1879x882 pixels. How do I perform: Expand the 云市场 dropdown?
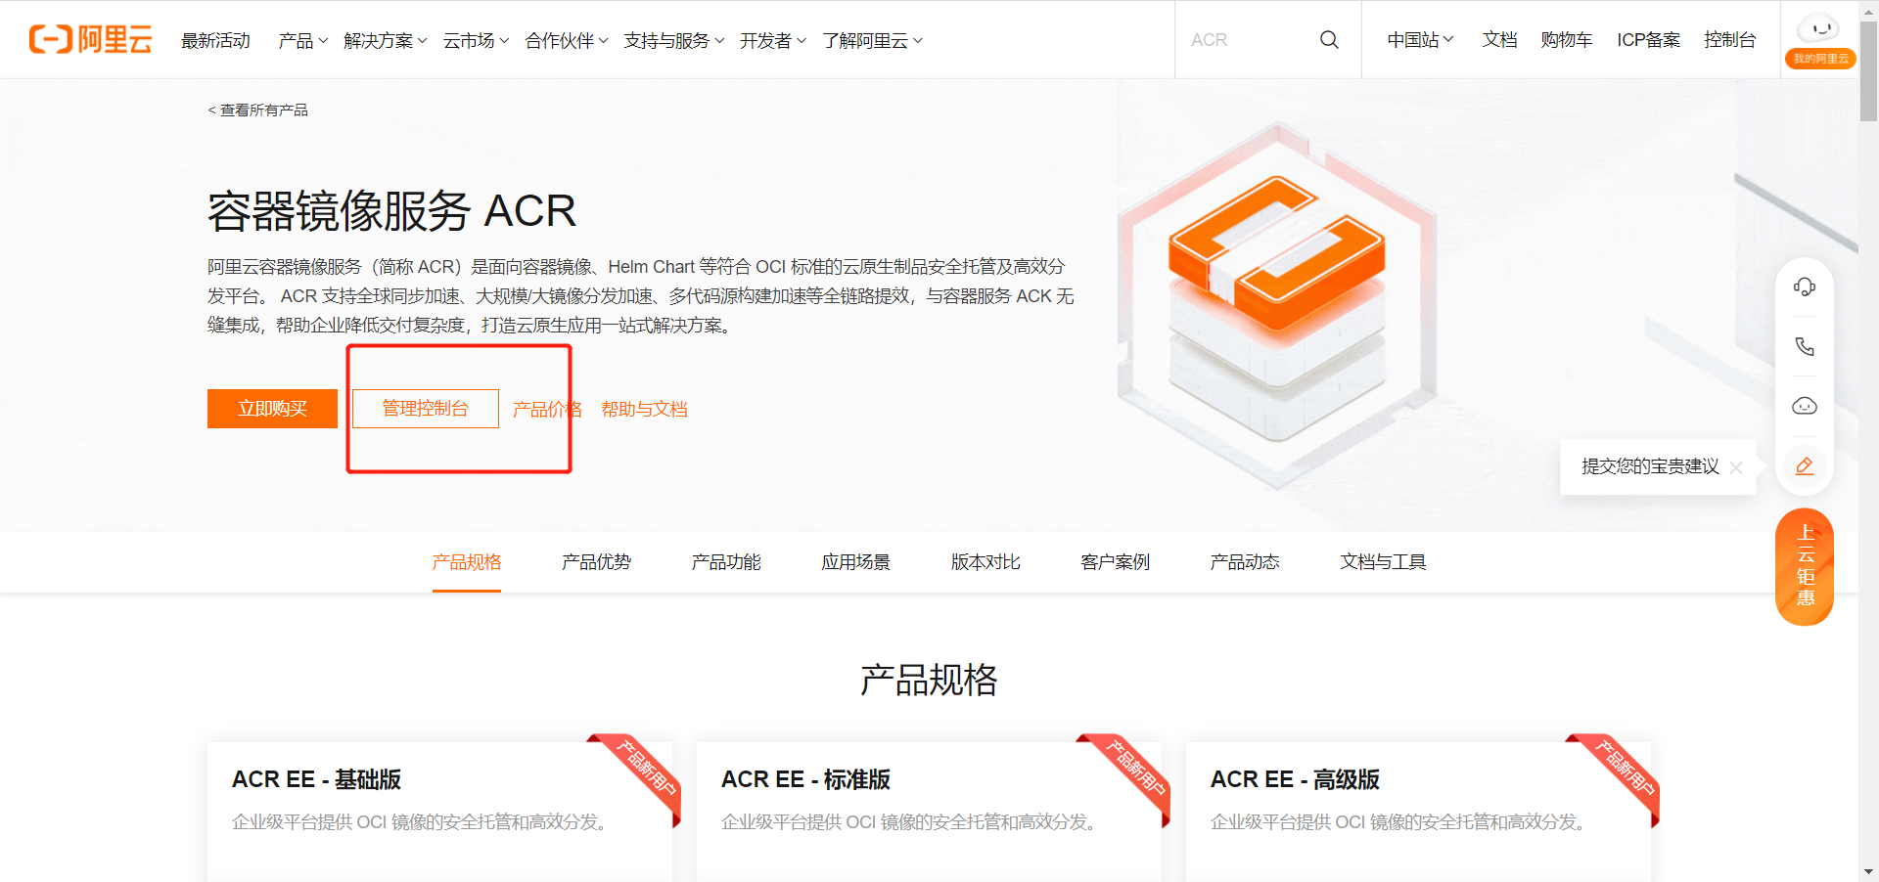pyautogui.click(x=476, y=40)
